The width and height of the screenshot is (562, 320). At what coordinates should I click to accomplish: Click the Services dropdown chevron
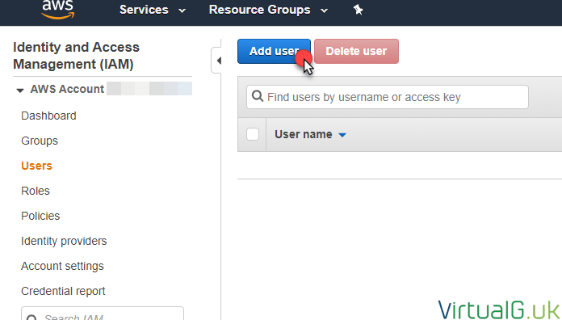(x=182, y=11)
